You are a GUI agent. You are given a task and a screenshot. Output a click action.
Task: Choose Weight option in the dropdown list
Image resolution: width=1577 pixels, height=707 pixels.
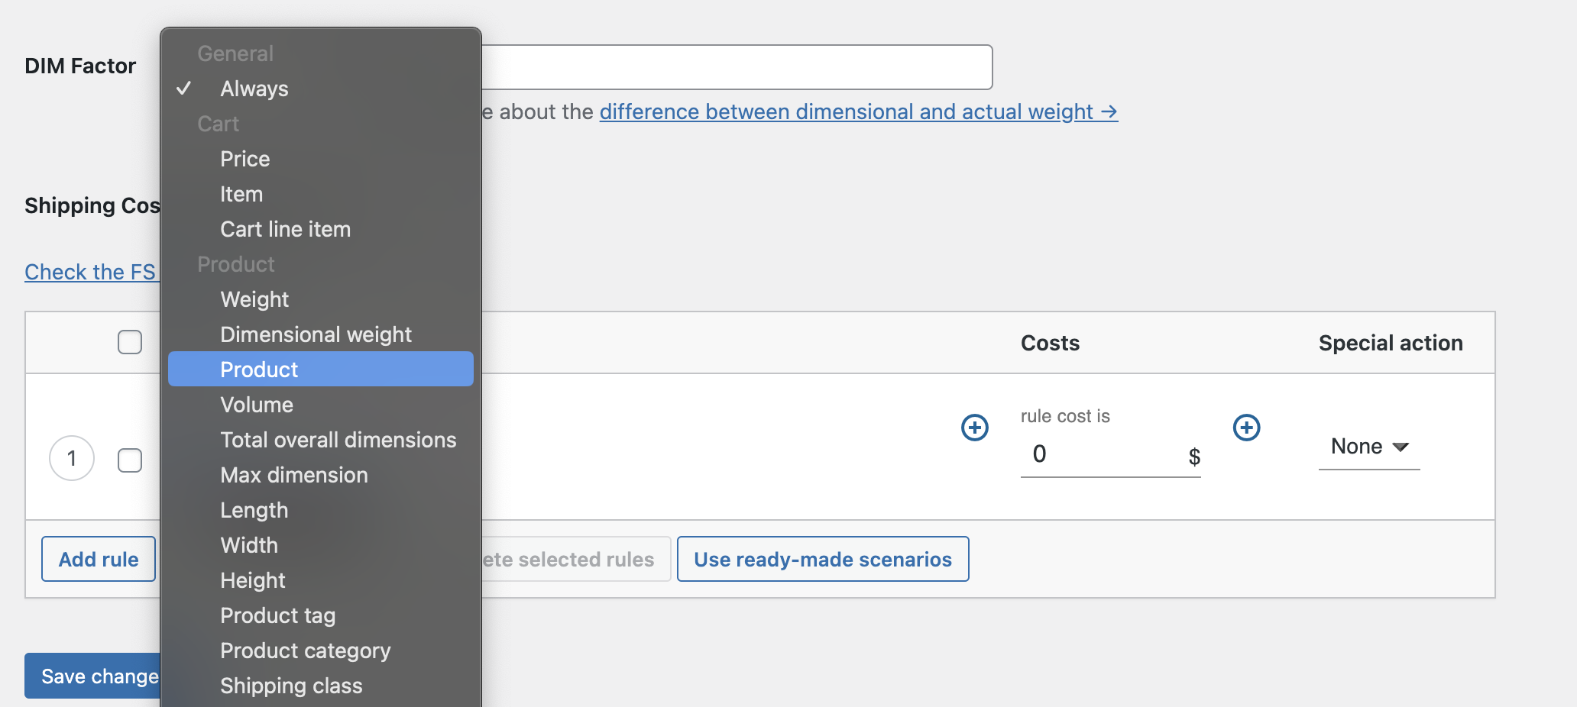254,299
